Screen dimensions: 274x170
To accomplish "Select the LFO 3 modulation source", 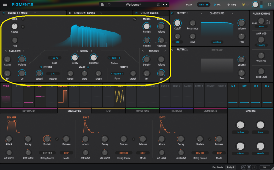I will (120, 95).
